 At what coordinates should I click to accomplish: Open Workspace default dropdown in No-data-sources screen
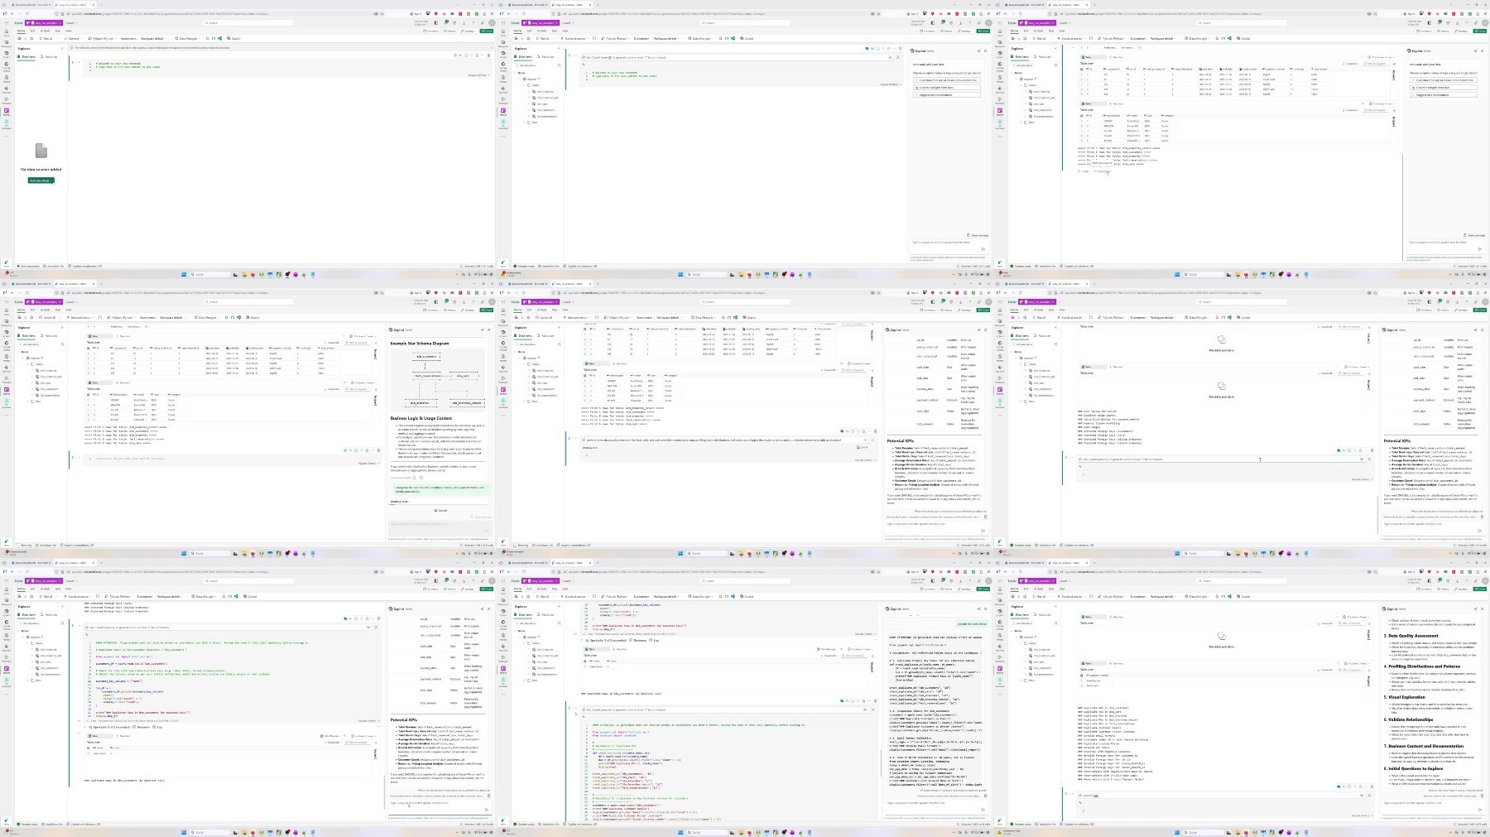pyautogui.click(x=153, y=38)
